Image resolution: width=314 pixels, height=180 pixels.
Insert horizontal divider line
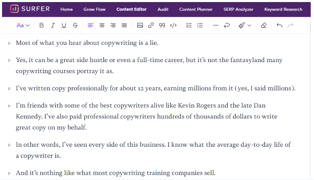[216, 25]
